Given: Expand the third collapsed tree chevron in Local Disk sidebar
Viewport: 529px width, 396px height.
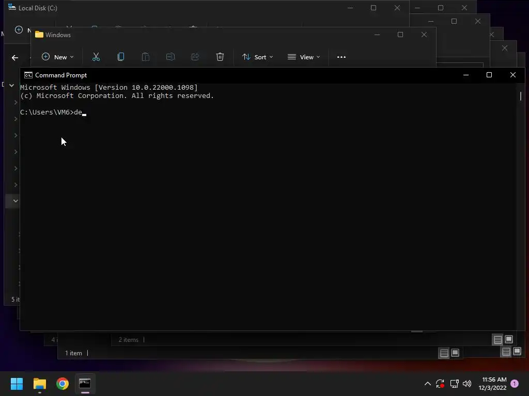Looking at the screenshot, I should tap(15, 136).
